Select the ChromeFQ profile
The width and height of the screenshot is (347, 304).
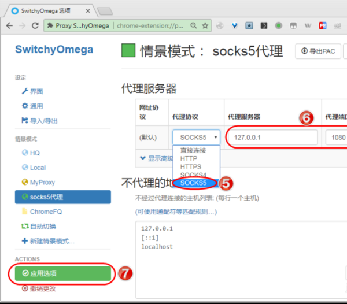(x=42, y=212)
